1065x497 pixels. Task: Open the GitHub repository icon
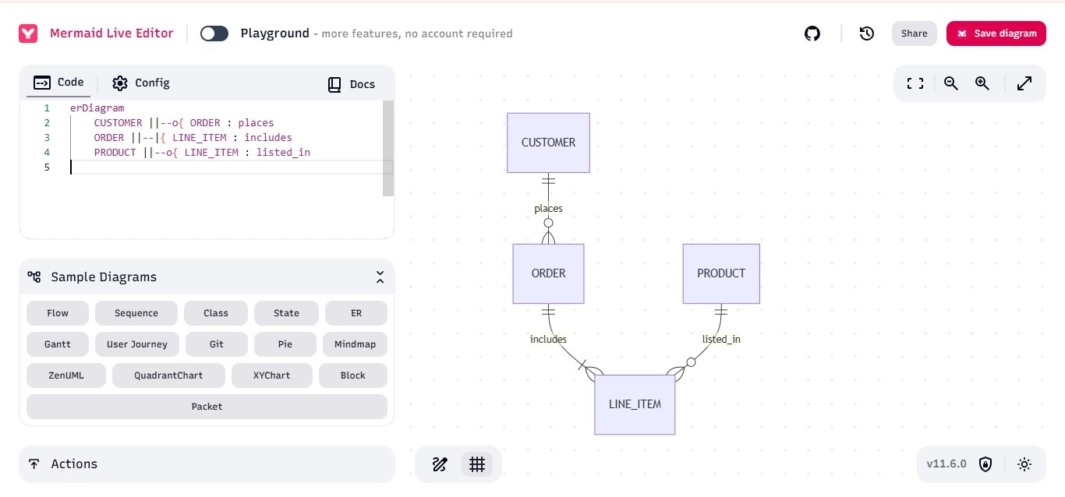tap(812, 33)
